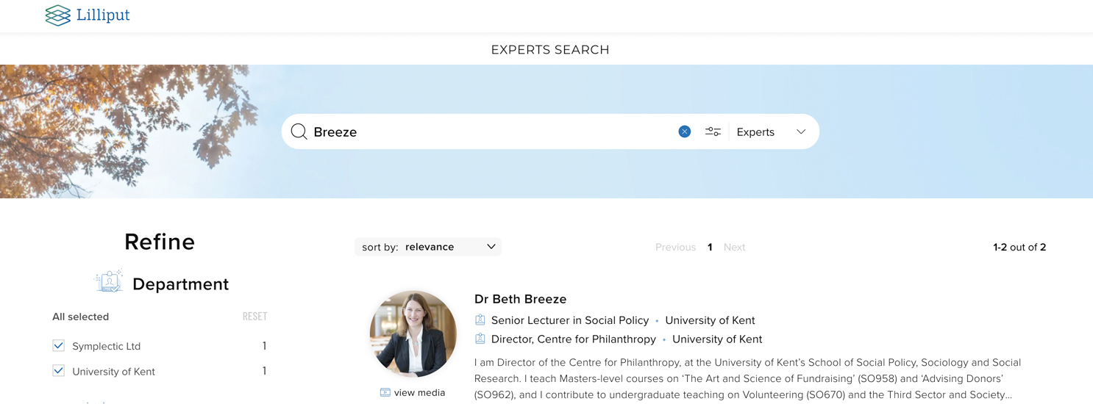Go to the Next results page

734,247
